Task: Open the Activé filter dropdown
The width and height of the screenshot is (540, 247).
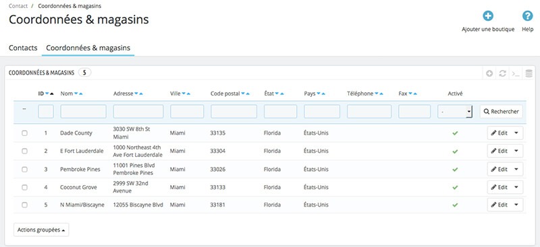Action: pos(455,112)
